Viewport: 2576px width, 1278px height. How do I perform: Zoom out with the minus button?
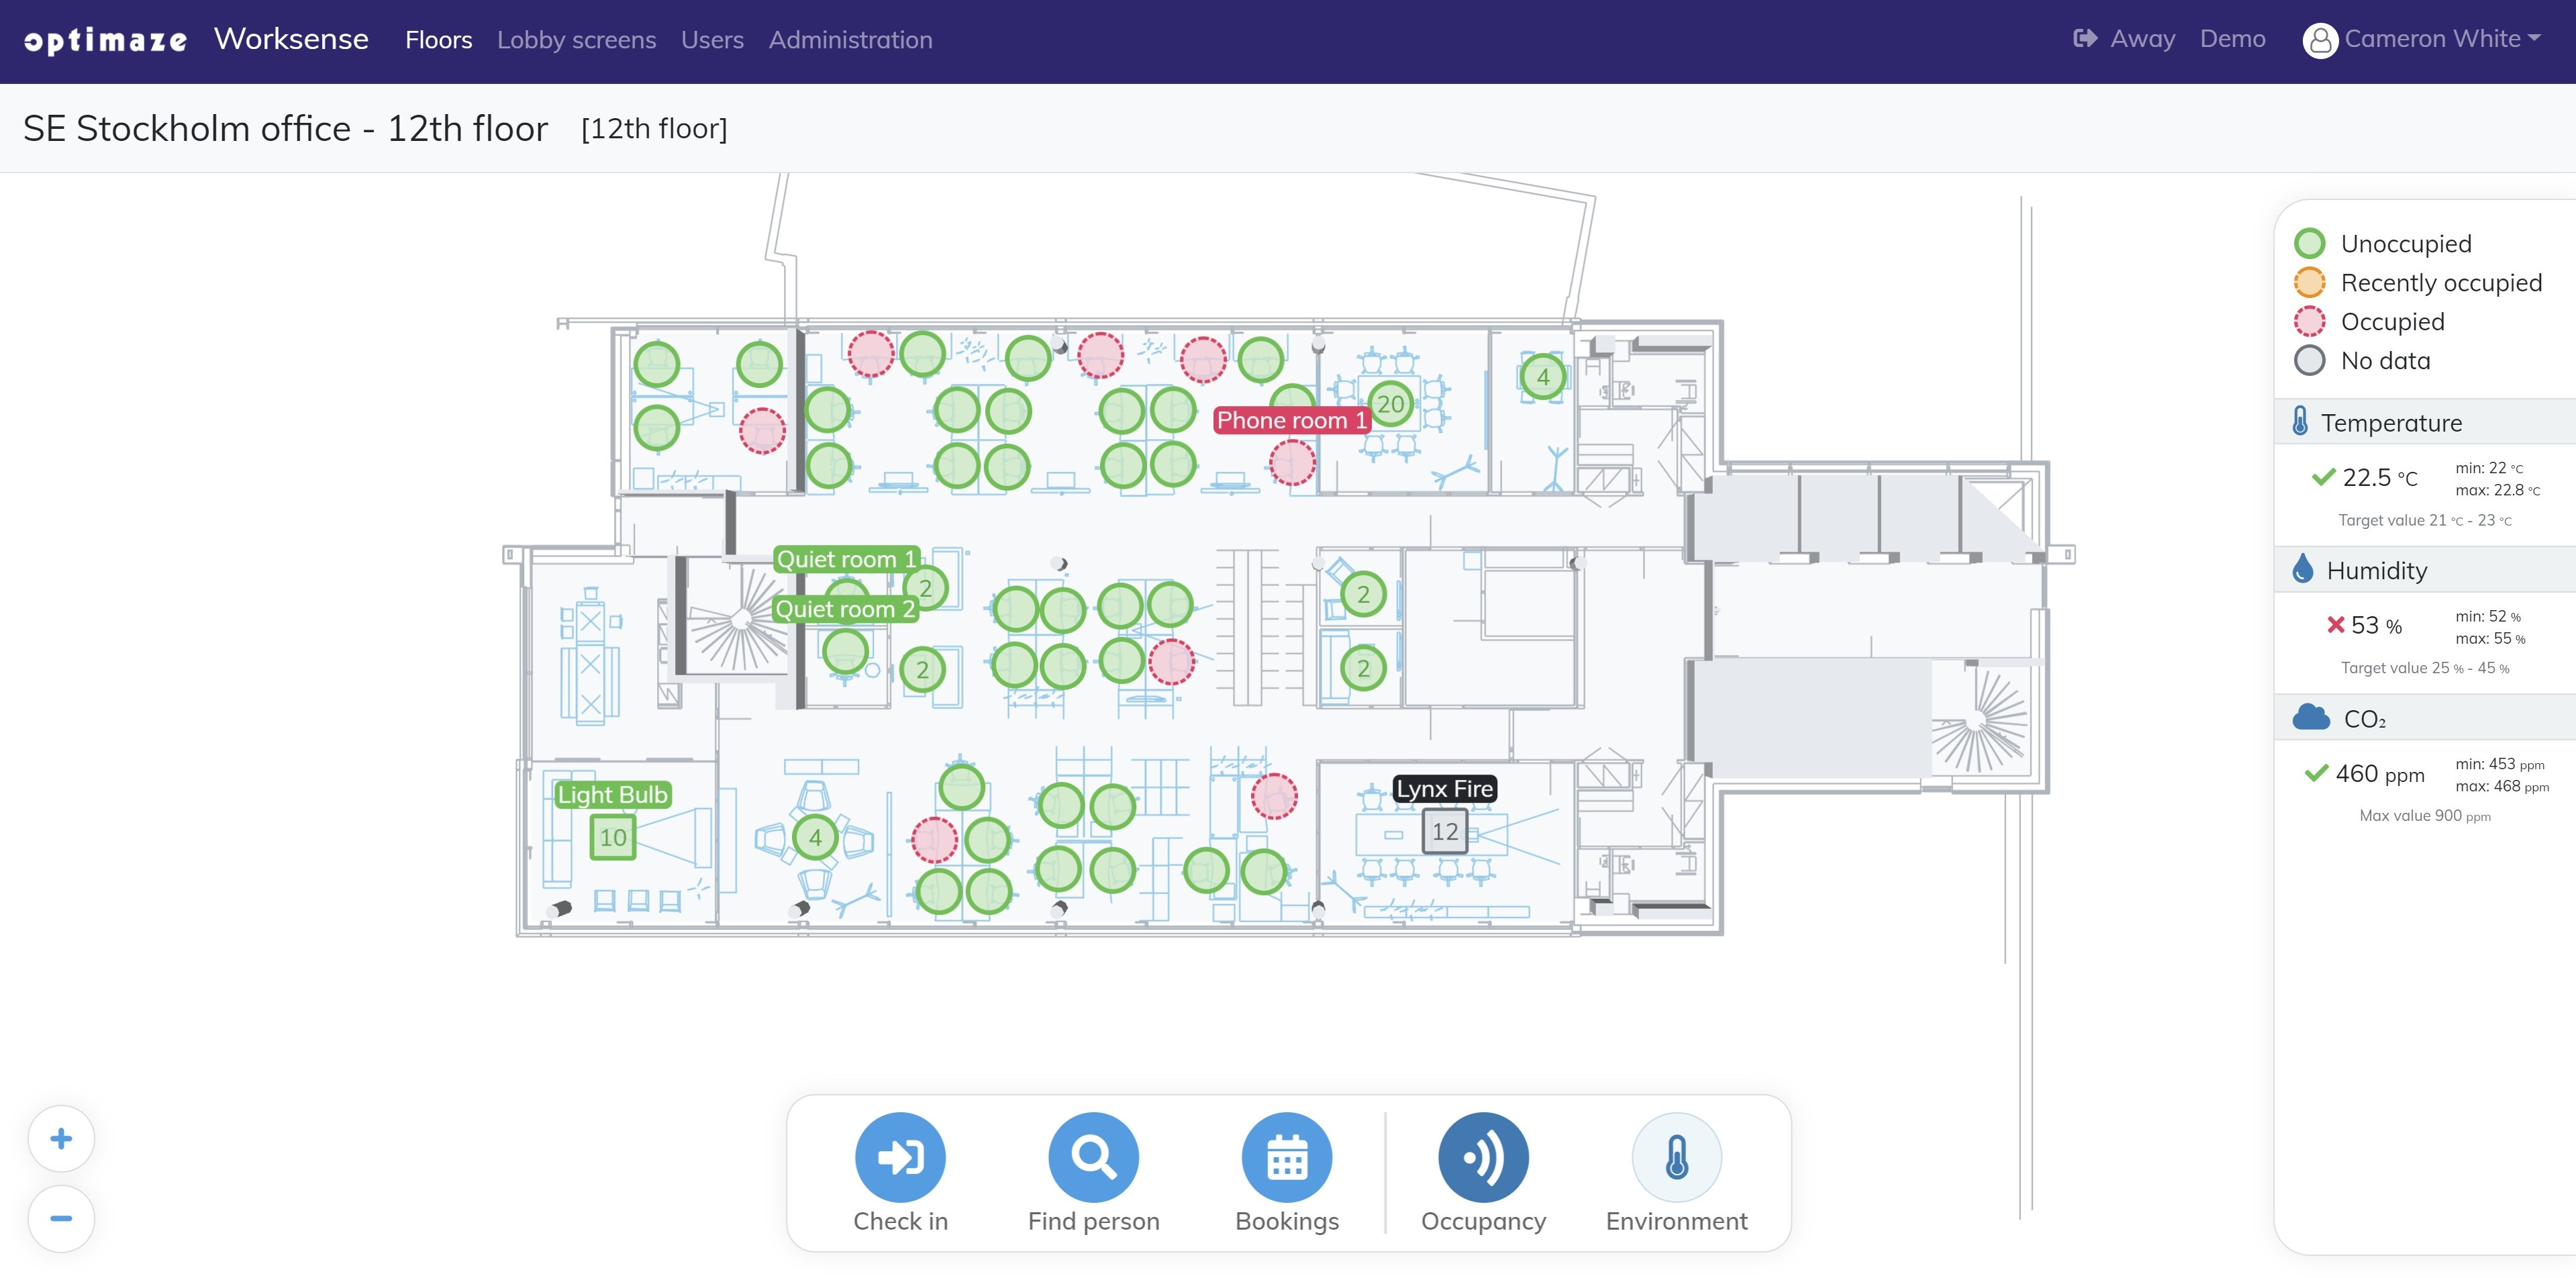tap(61, 1218)
